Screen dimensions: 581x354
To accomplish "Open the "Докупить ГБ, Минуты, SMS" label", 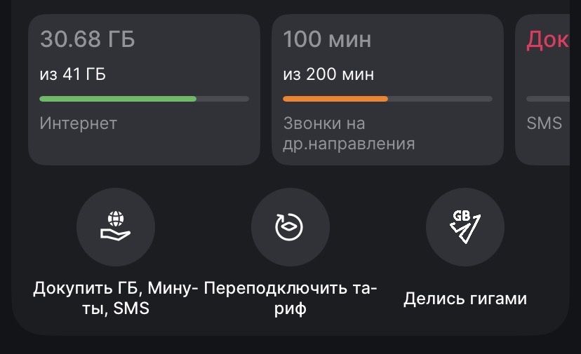I will click(x=116, y=297).
